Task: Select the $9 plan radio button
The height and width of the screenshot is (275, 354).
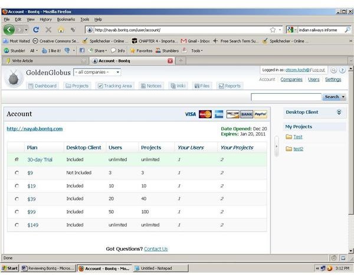Action: click(17, 173)
